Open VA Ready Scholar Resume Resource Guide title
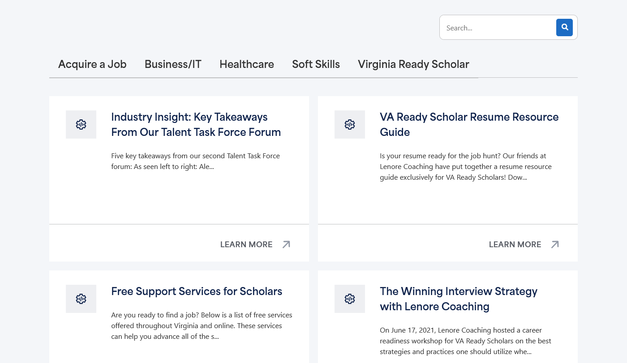The image size is (627, 363). [x=469, y=125]
